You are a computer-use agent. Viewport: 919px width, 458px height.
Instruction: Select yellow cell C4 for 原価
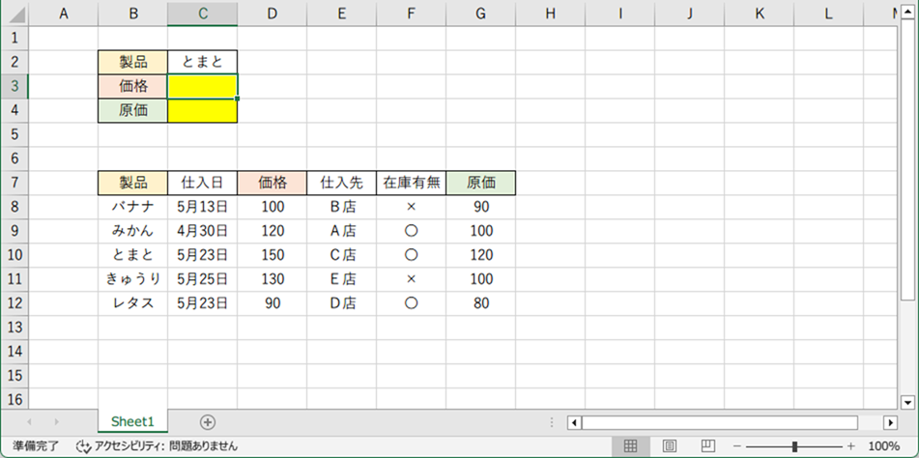202,110
